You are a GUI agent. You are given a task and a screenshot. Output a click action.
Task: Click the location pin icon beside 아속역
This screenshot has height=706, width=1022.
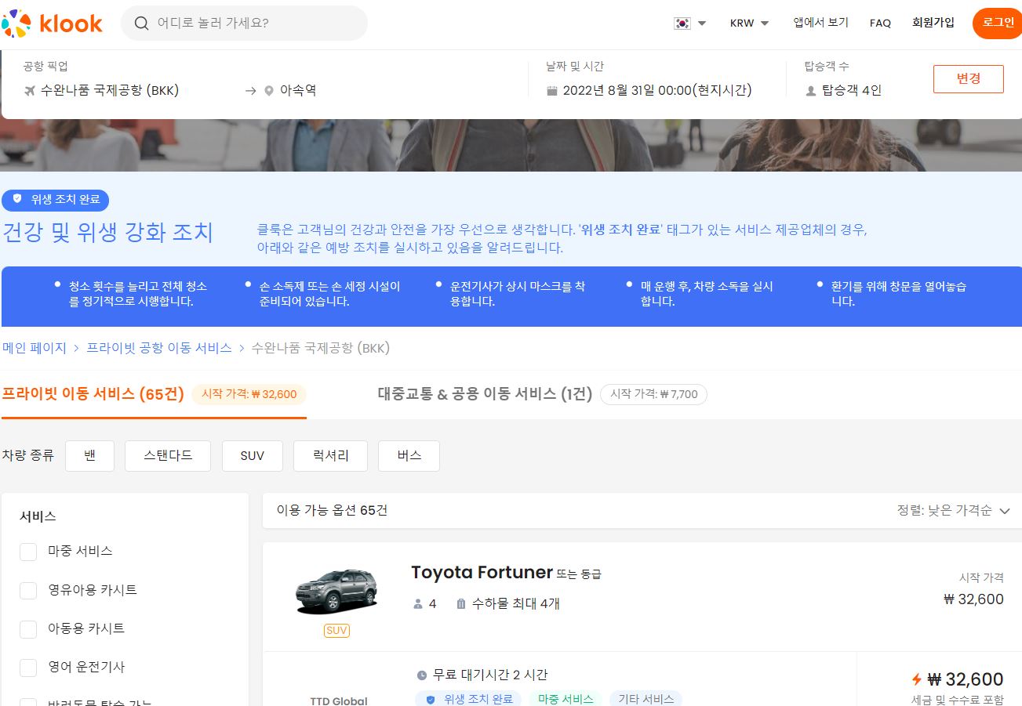269,91
